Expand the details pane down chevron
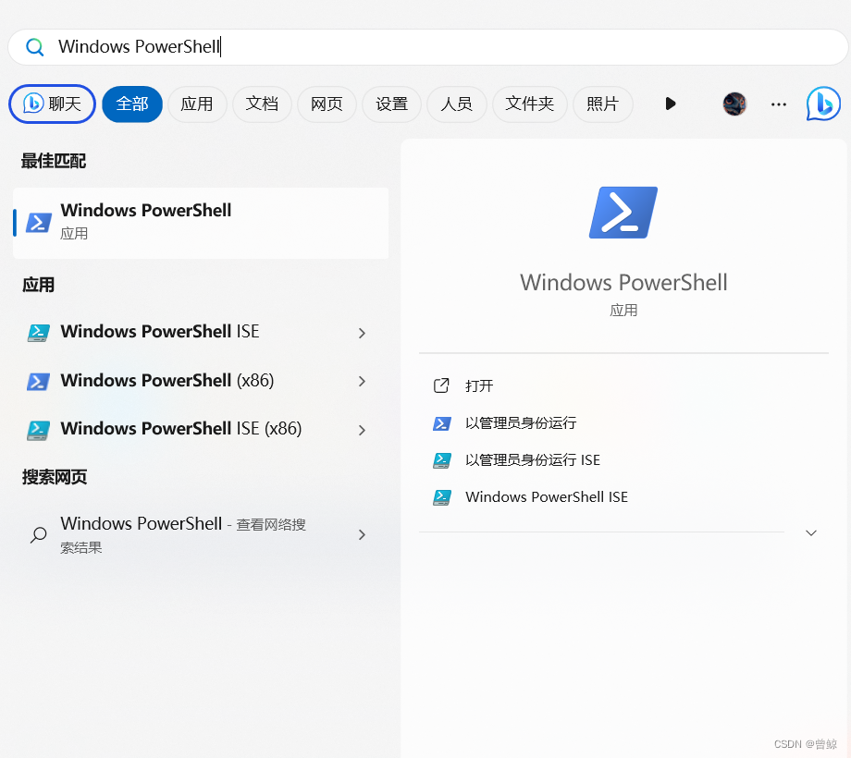Screen dimensions: 851x758 (x=811, y=533)
